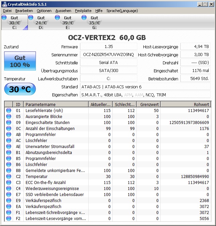Select the Eingeschaltete Stunden parameter name
Viewport: 216px width, 226px height.
point(48,123)
